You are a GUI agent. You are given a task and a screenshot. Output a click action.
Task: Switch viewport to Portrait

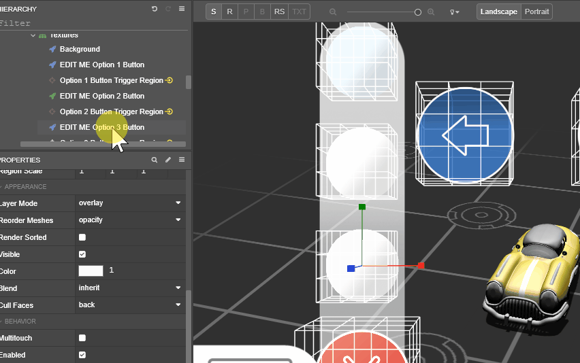click(x=536, y=12)
